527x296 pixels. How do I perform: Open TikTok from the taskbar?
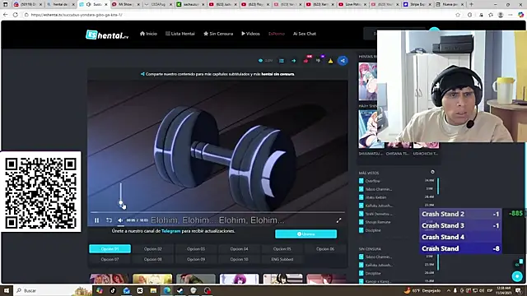113,290
